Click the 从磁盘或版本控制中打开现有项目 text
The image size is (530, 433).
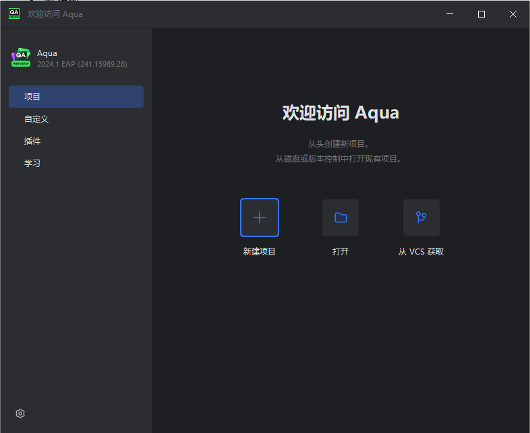338,159
